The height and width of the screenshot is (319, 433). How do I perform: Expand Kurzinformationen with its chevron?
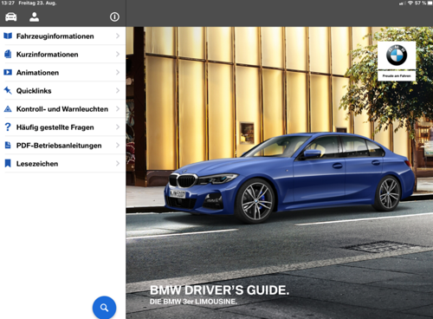pyautogui.click(x=118, y=54)
